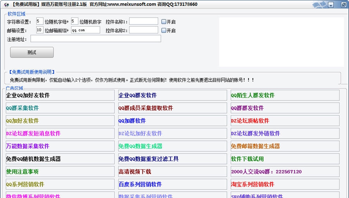Enable the 开启 checkbox for 控件名称2

164,30
